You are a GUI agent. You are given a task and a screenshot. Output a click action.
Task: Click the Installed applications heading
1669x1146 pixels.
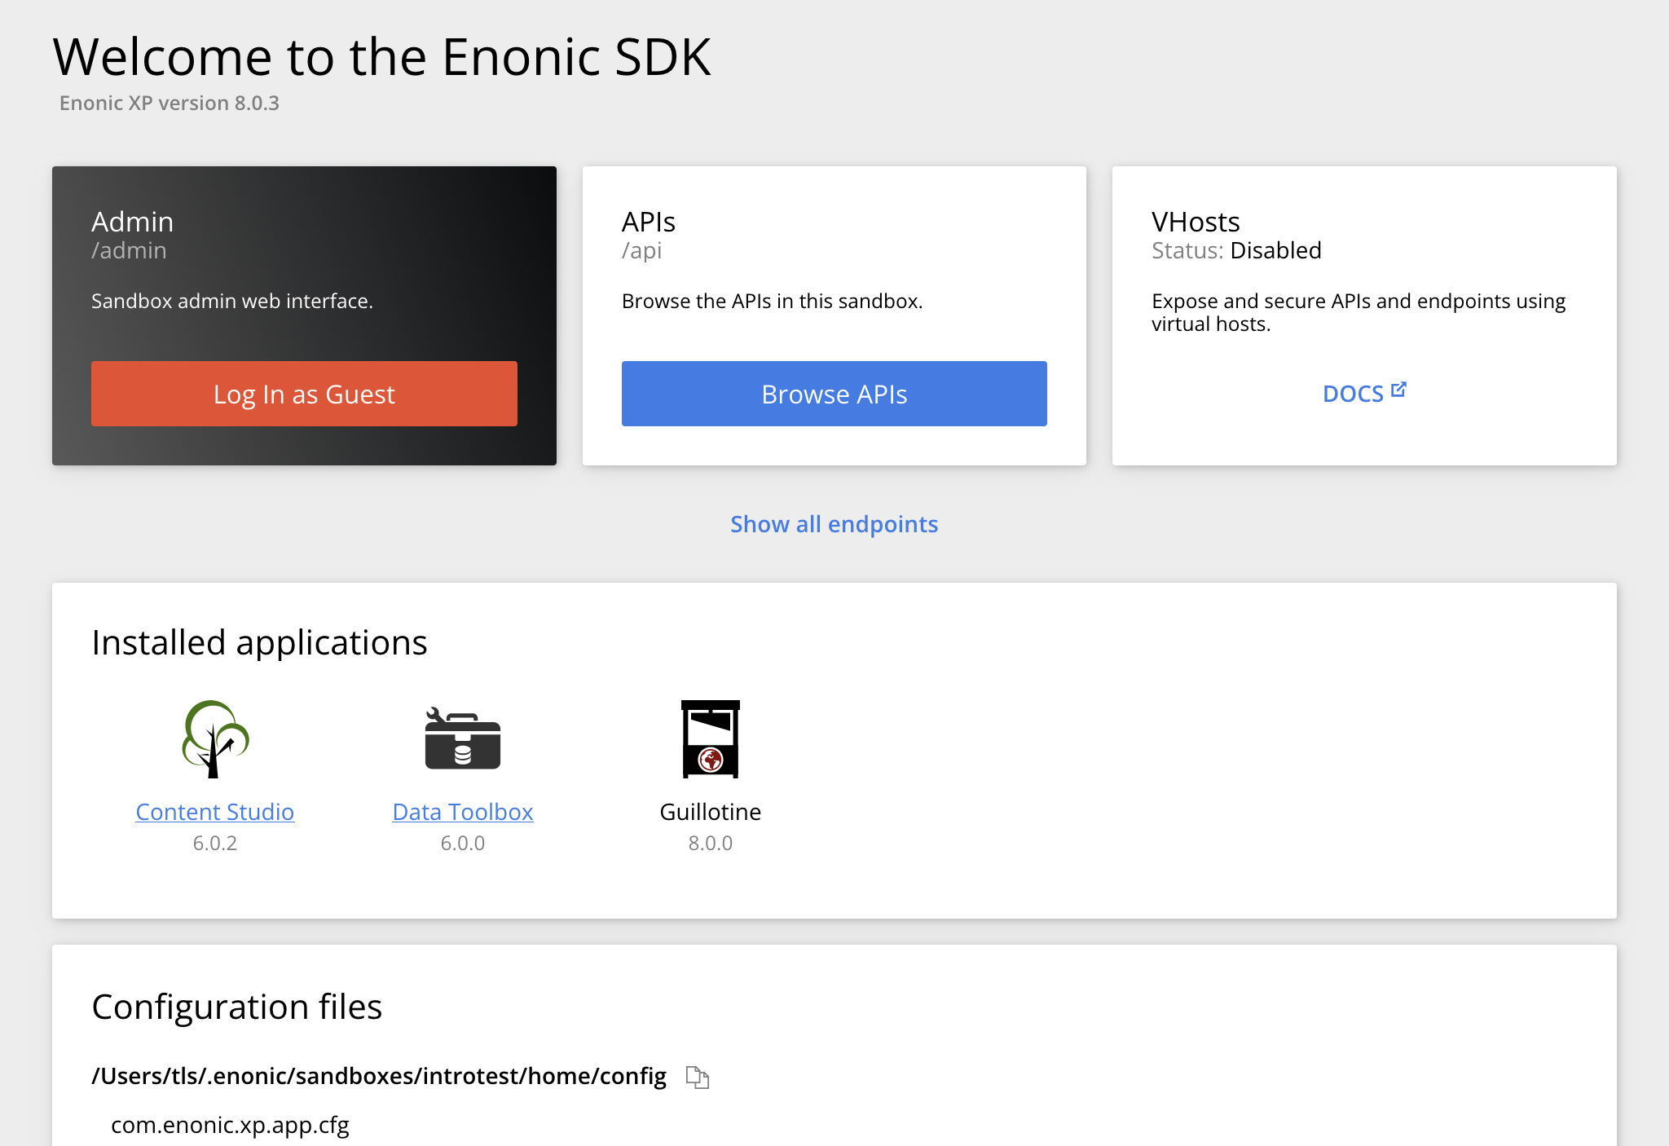(259, 642)
